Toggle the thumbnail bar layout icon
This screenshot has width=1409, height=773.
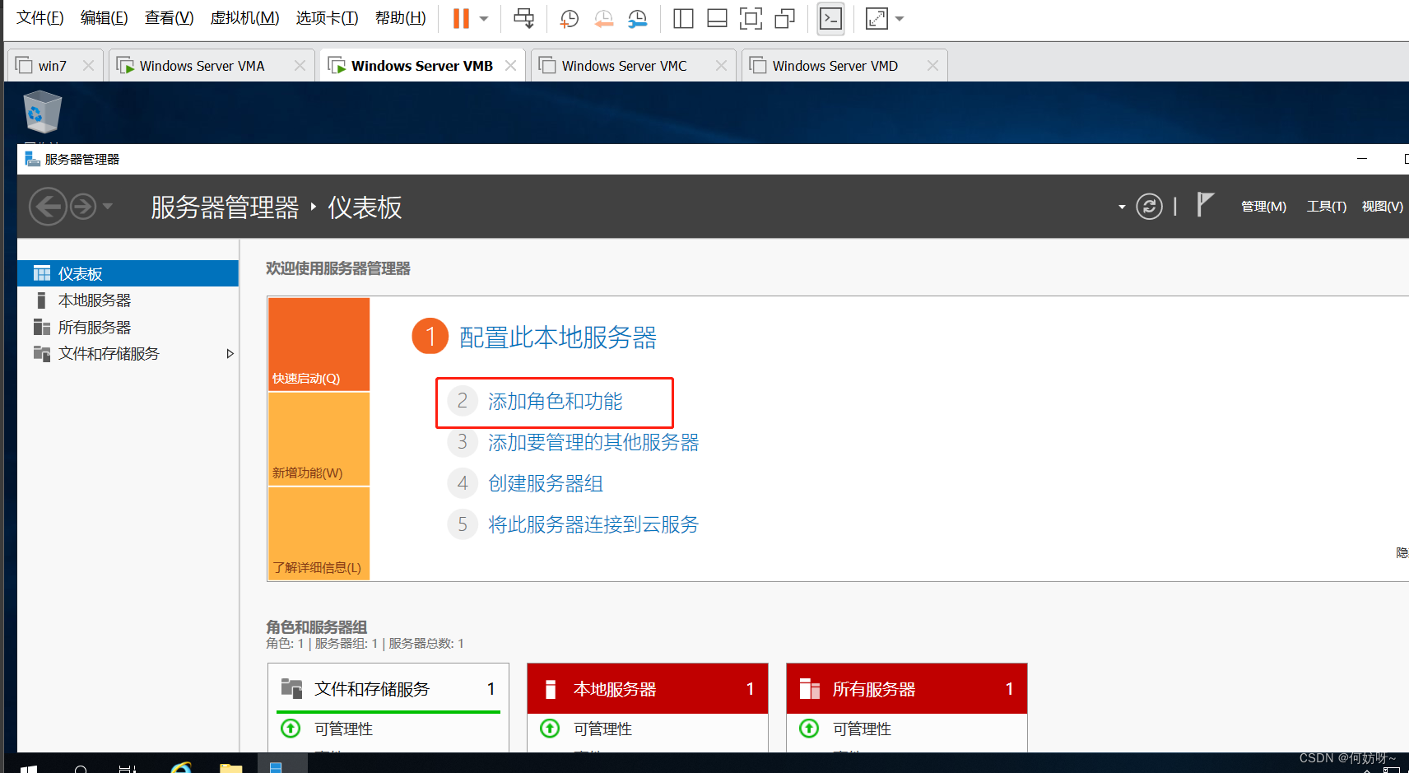coord(717,18)
